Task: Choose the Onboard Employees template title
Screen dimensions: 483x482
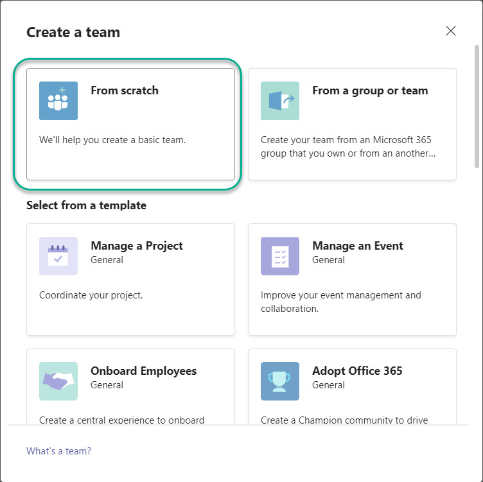Action: coord(143,371)
